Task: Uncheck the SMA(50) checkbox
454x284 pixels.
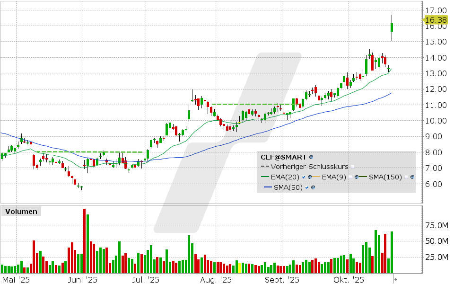Action: 306,188
